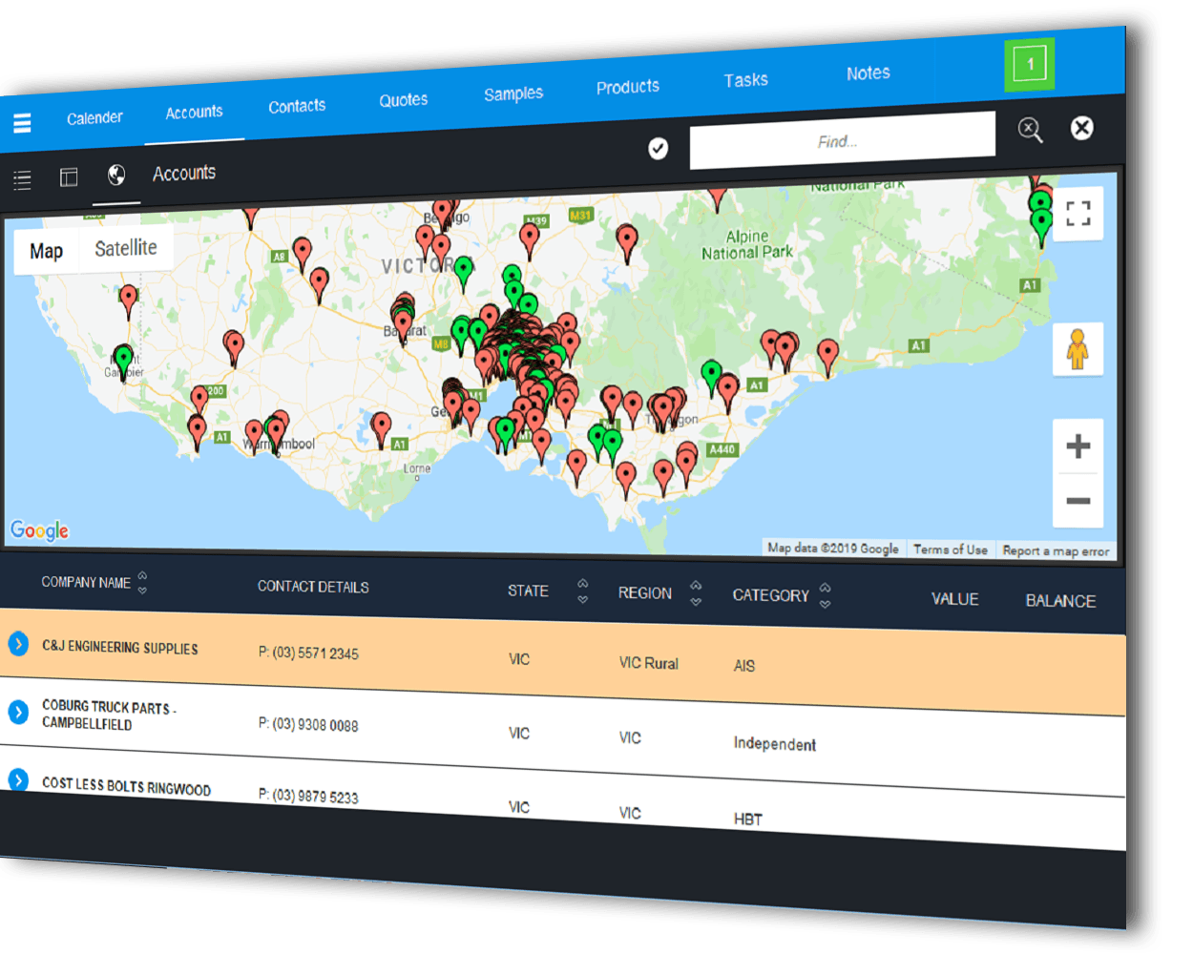Click the Google logo on map
The width and height of the screenshot is (1193, 954).
coord(40,530)
